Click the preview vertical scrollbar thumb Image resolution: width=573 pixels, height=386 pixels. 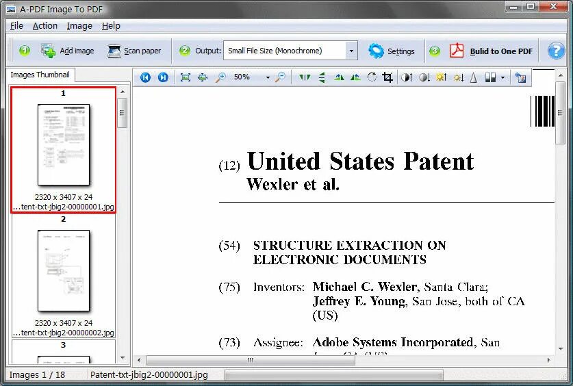coord(561,113)
